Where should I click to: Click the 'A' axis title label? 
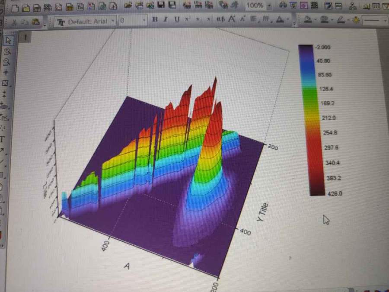[127, 266]
